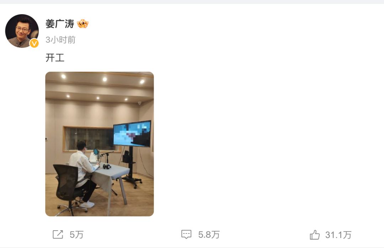Click the microphone with blue pop filter
This screenshot has height=248, width=384.
(96, 153)
